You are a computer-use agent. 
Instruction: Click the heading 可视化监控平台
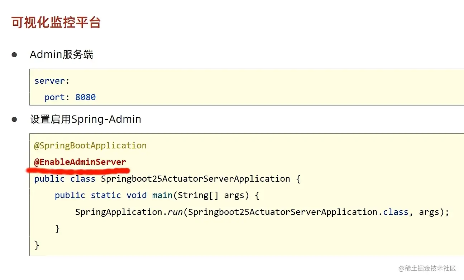click(x=56, y=23)
